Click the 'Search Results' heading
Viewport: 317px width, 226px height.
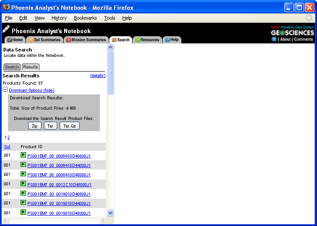pyautogui.click(x=21, y=76)
